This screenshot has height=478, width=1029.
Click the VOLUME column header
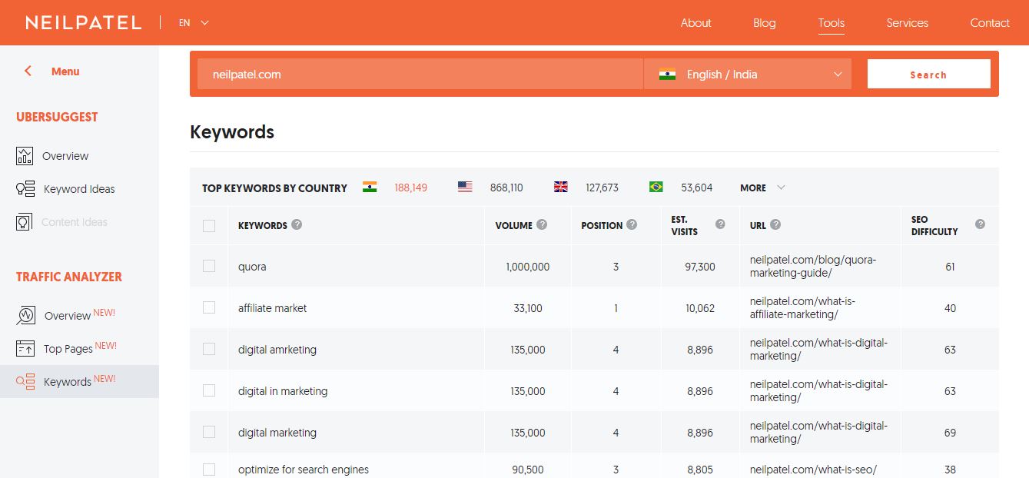click(513, 226)
